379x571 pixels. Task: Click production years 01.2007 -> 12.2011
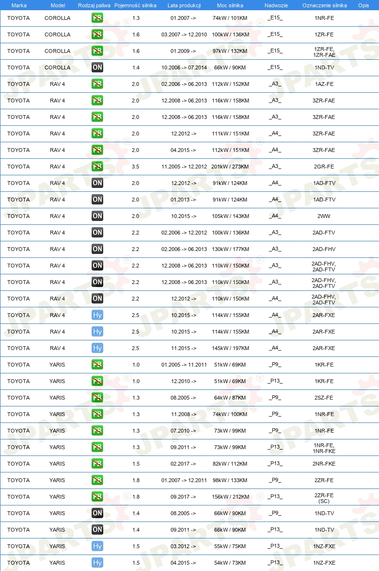point(184,480)
